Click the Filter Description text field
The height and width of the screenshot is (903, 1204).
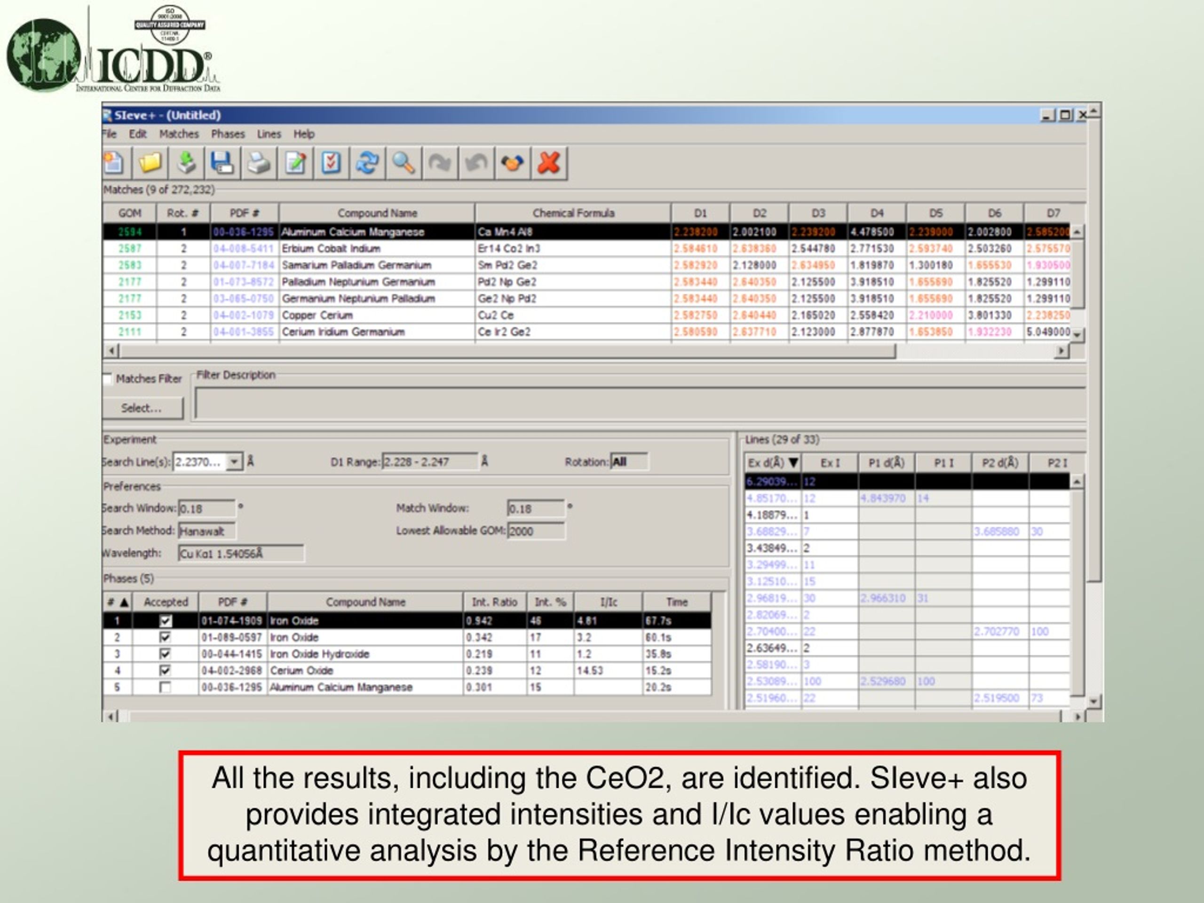point(641,404)
